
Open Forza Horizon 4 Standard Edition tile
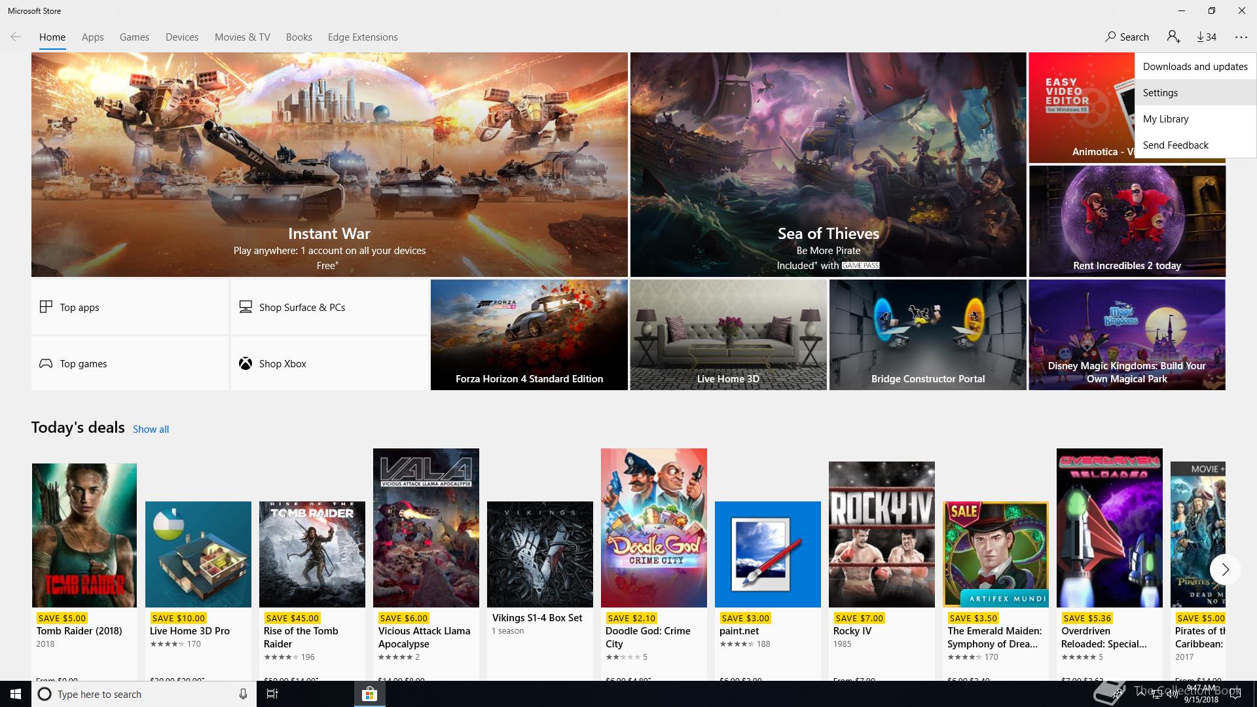pyautogui.click(x=529, y=335)
